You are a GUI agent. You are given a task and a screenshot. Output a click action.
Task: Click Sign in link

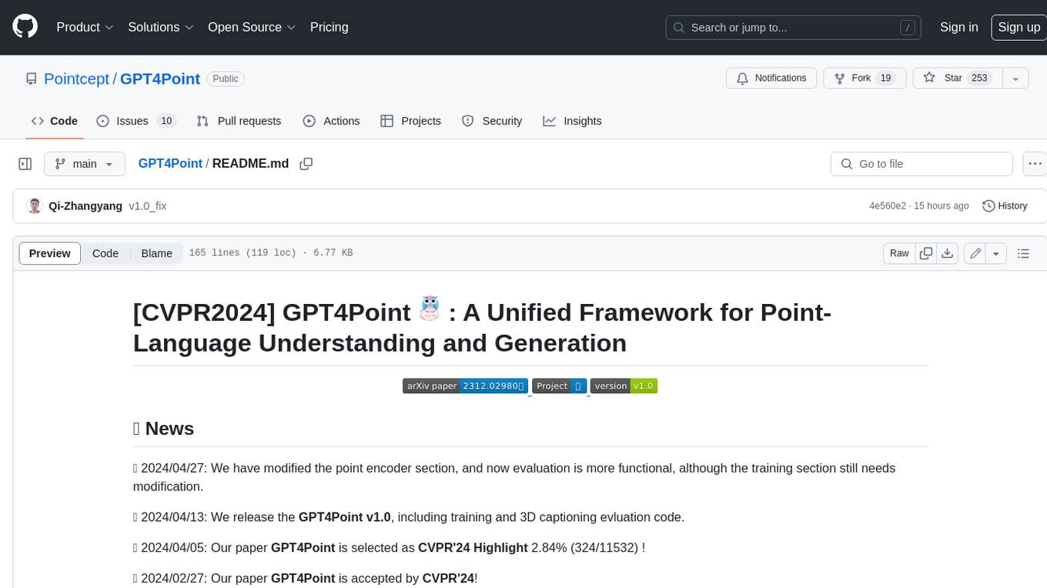pyautogui.click(x=959, y=27)
